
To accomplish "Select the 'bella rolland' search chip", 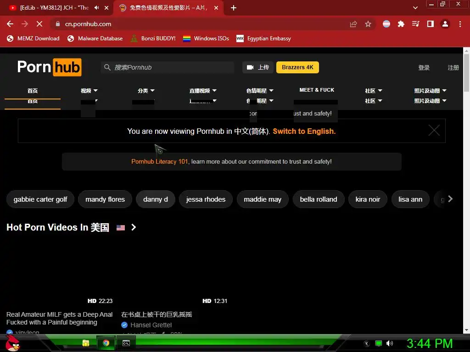I will (319, 199).
